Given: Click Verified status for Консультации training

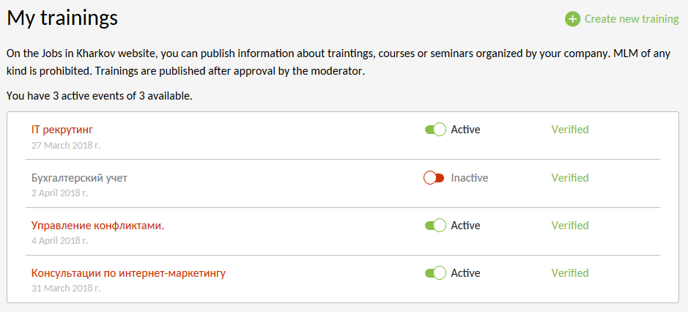Looking at the screenshot, I should coord(570,273).
